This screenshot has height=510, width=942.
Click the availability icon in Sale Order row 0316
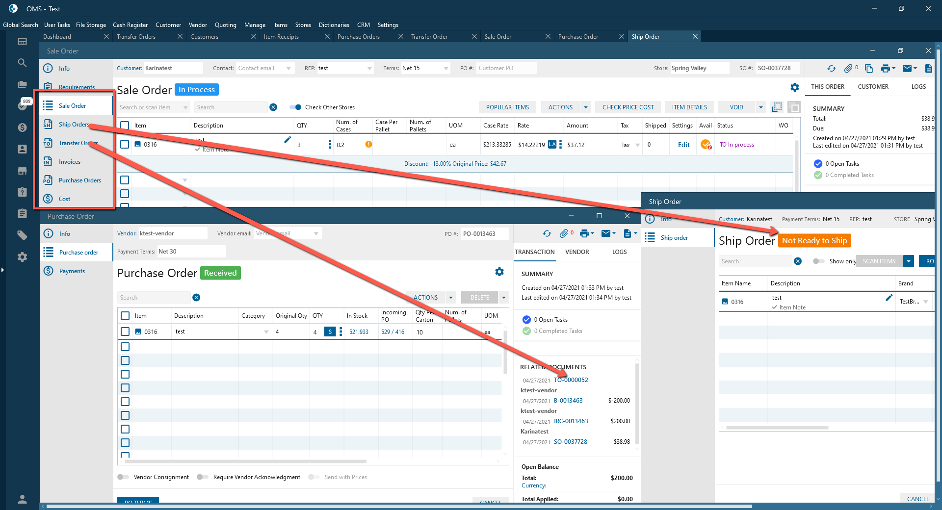coord(706,145)
